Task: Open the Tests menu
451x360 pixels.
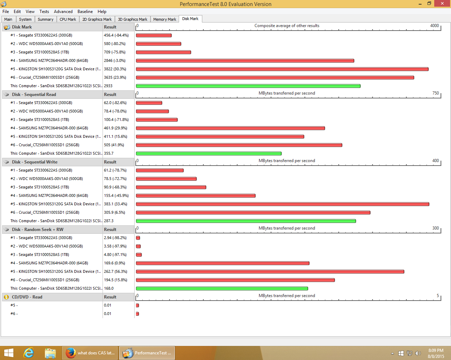Action: pyautogui.click(x=44, y=12)
